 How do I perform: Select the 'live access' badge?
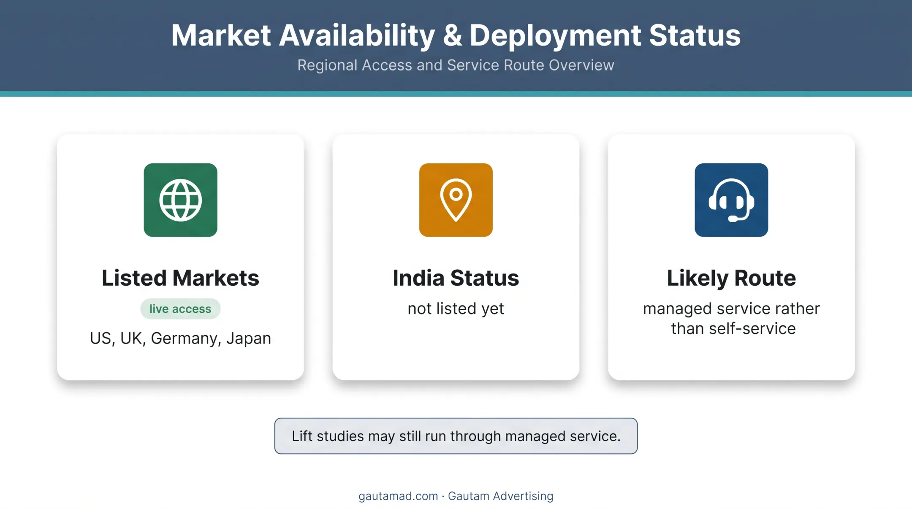point(180,309)
